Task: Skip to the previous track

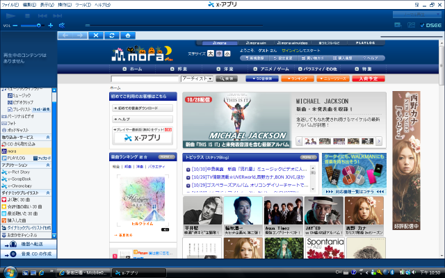Action: tap(42, 16)
